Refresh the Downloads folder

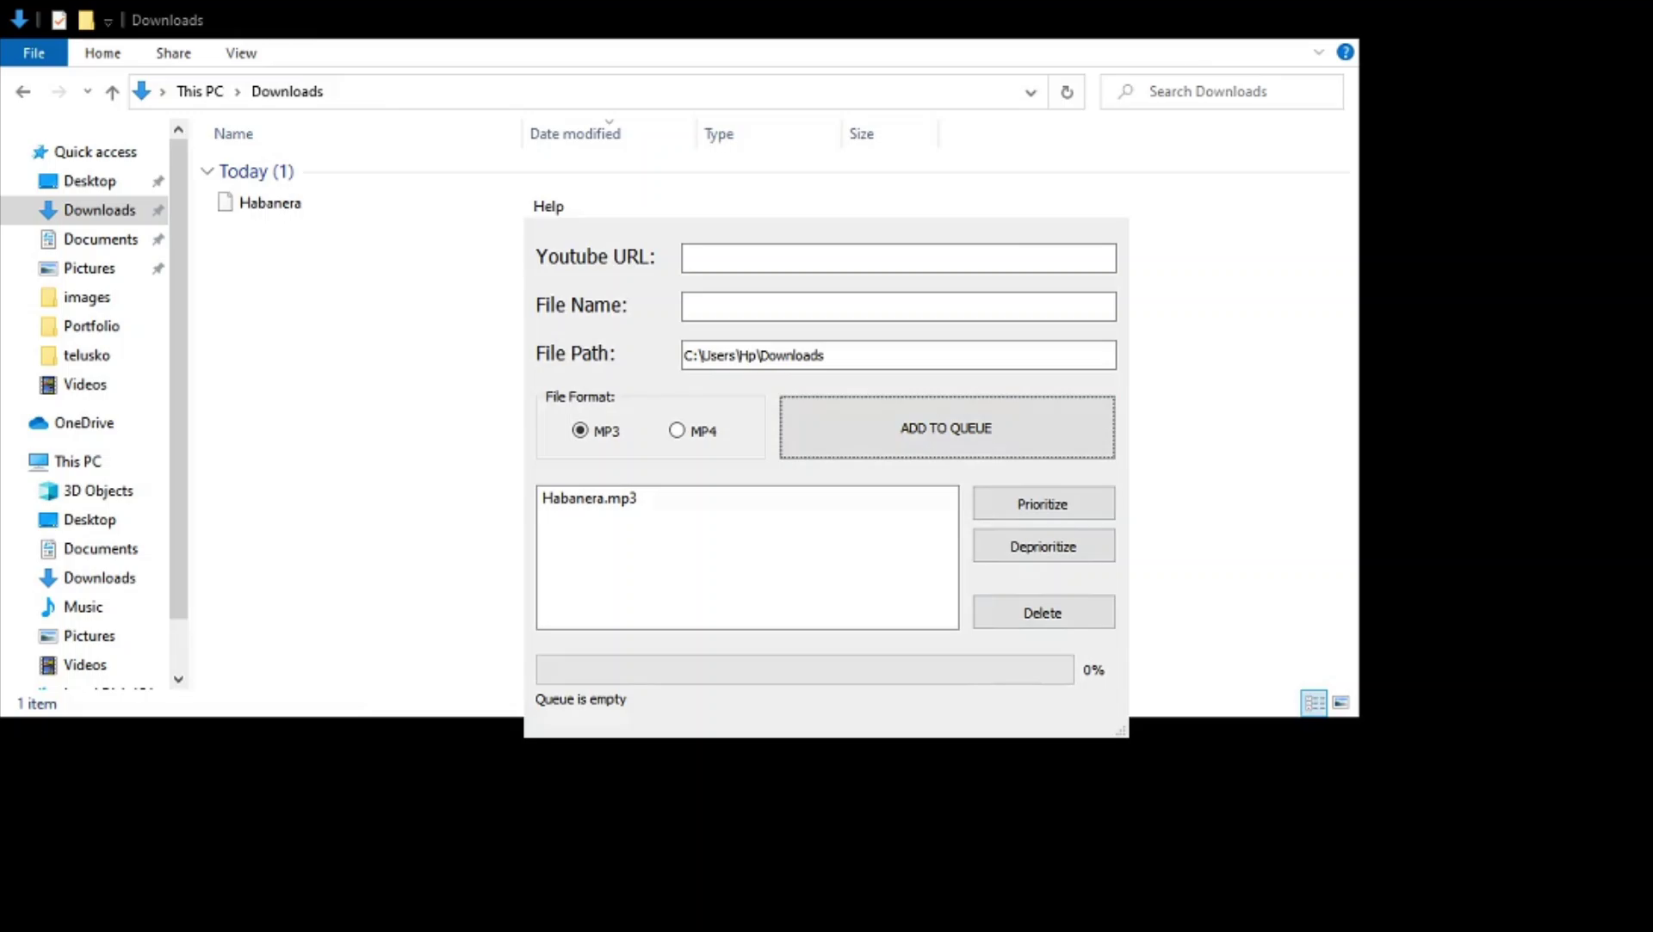click(1067, 92)
